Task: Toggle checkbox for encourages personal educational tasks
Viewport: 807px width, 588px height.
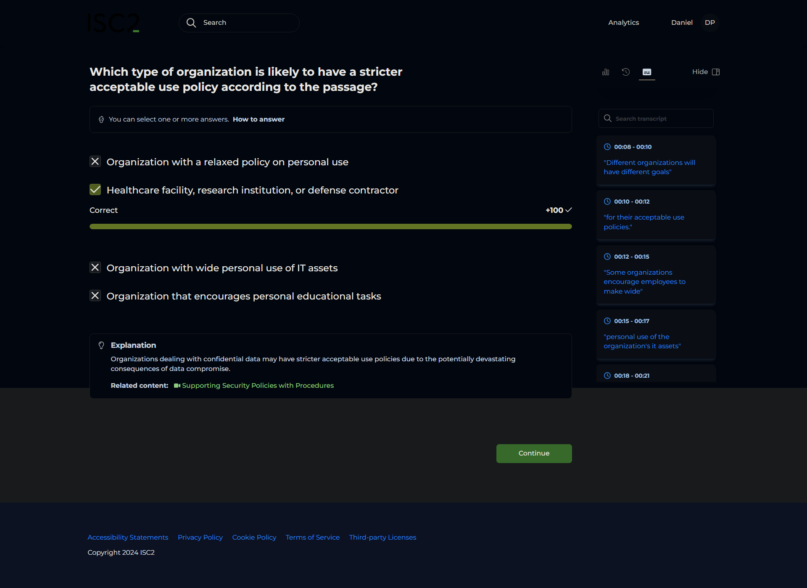Action: tap(95, 296)
